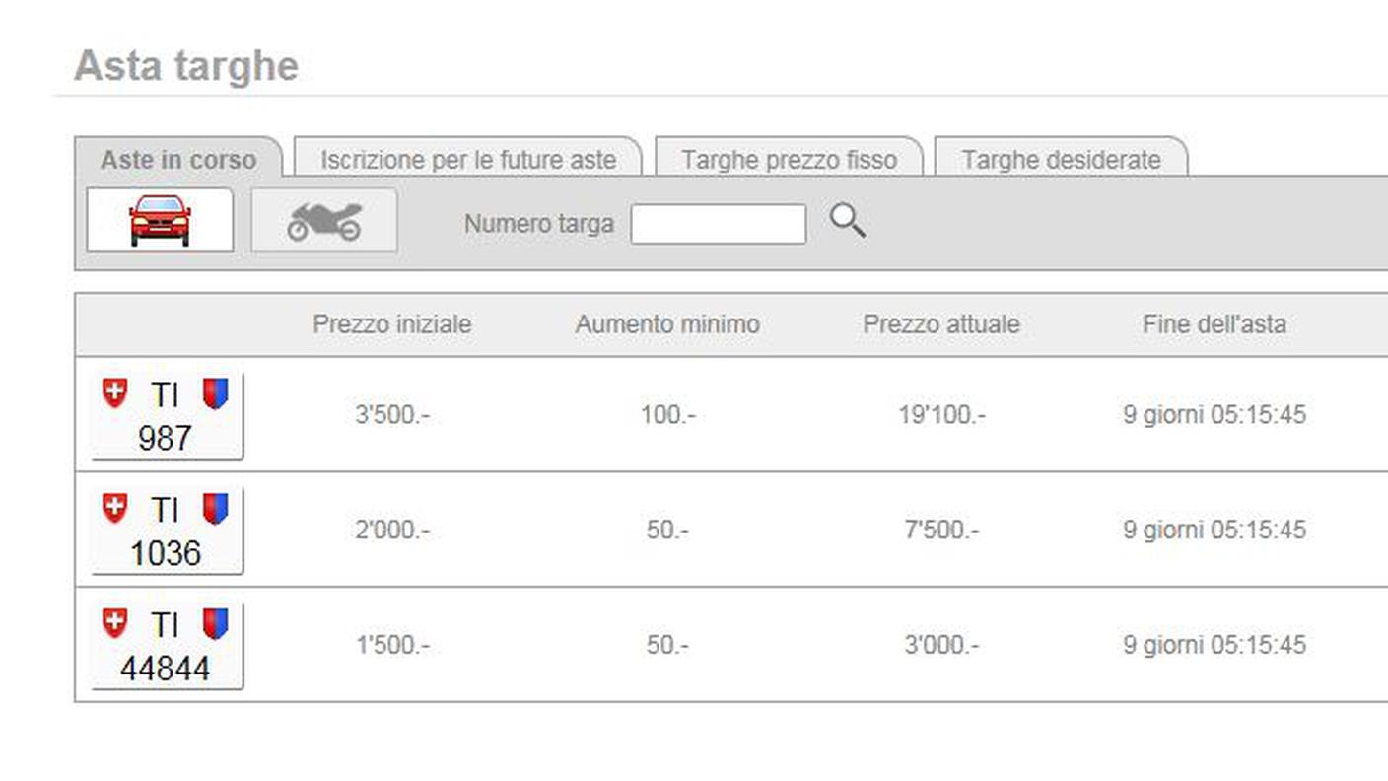
Task: Select the red car vehicle category
Action: coord(160,220)
